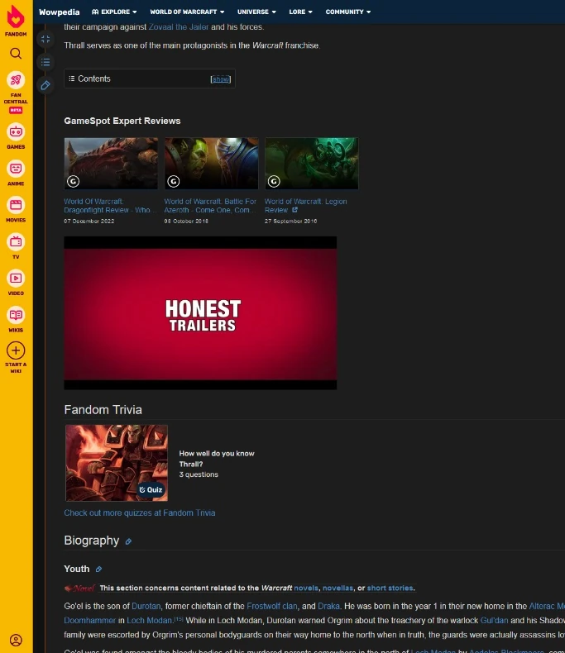Follow the short stories link

[x=390, y=588]
